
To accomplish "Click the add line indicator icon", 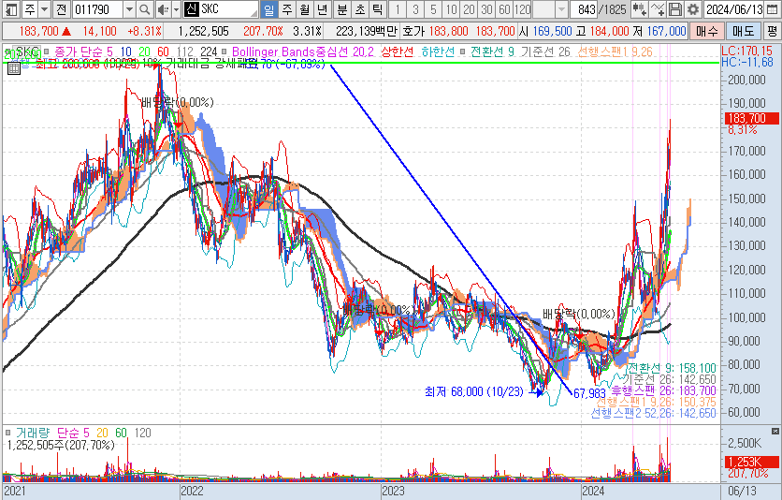I will point(658,9).
